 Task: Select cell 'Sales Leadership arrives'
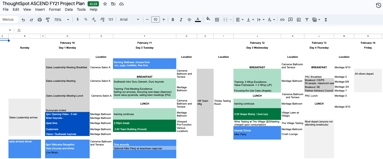[x=25, y=117]
